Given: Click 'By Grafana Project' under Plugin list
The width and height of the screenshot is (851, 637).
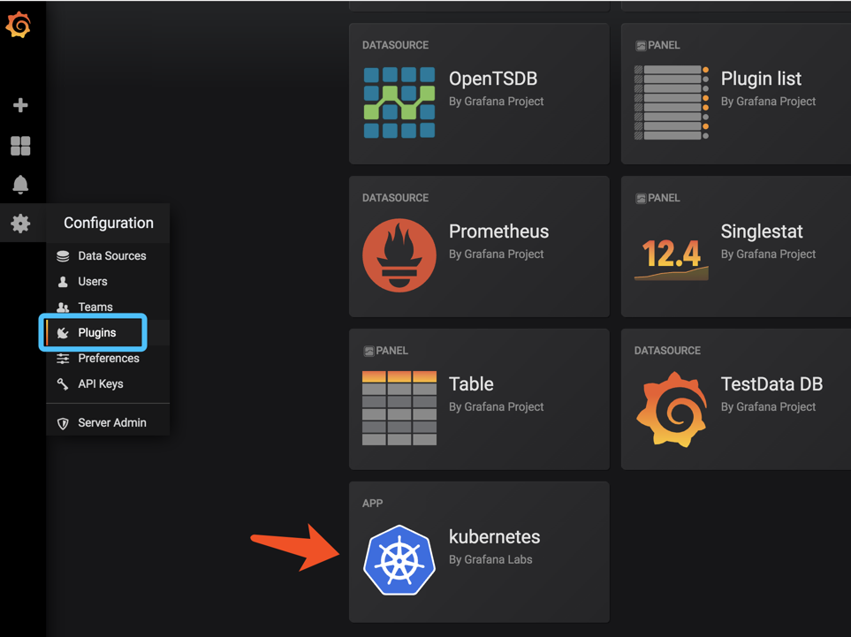Looking at the screenshot, I should 768,102.
